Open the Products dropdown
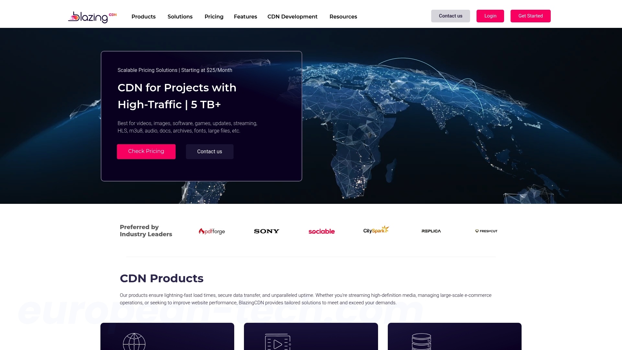The width and height of the screenshot is (622, 350). point(143,17)
